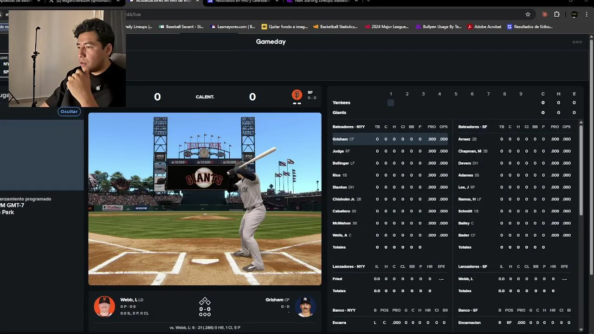Click Grisham batter headshot photo
The image size is (594, 334).
(305, 306)
